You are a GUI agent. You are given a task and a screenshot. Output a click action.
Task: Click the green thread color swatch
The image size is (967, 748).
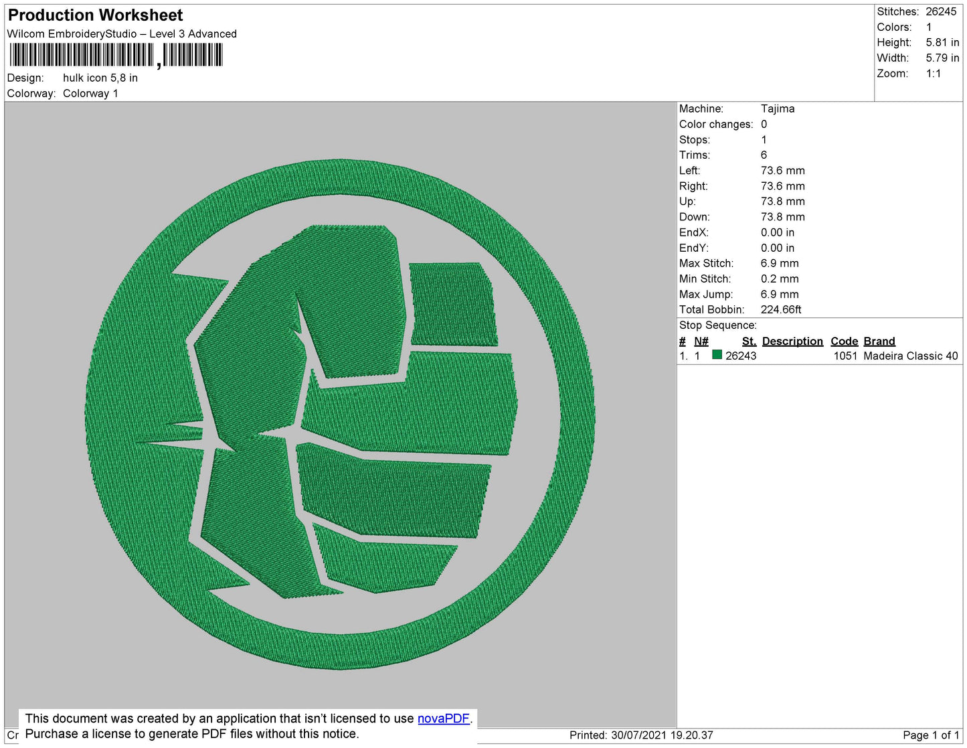point(717,355)
